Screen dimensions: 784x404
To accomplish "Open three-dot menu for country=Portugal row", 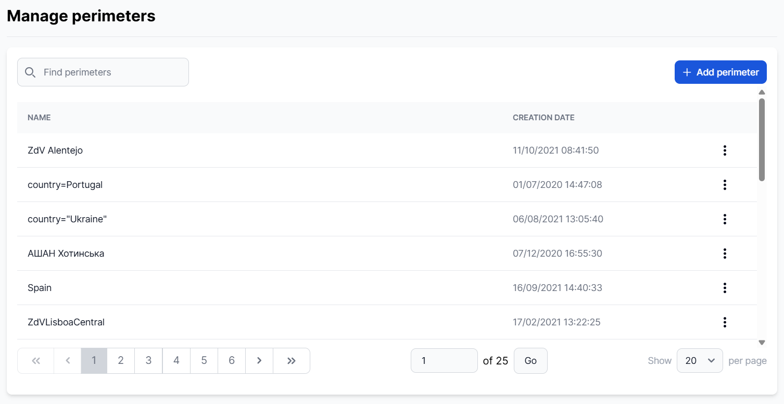I will tap(724, 185).
